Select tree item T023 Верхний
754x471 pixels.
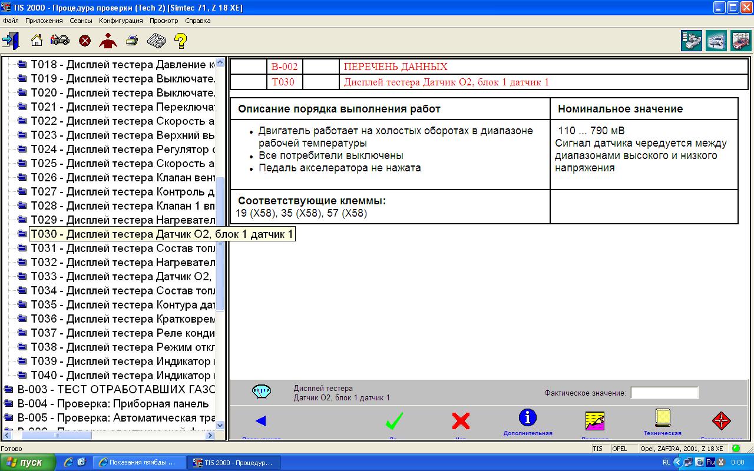(x=123, y=135)
